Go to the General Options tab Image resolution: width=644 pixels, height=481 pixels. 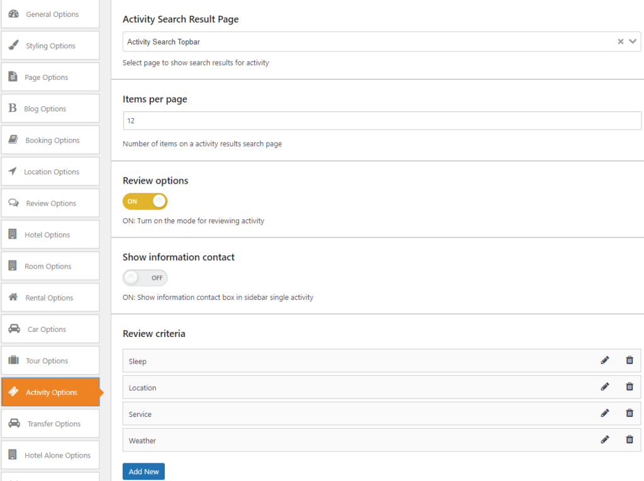[x=50, y=14]
